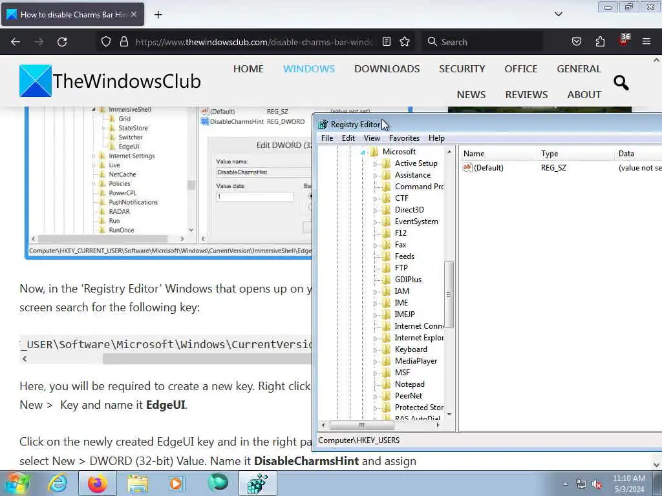Image resolution: width=662 pixels, height=496 pixels.
Task: Click the registry tree horizontal scrollbar thumb
Action: 361,425
